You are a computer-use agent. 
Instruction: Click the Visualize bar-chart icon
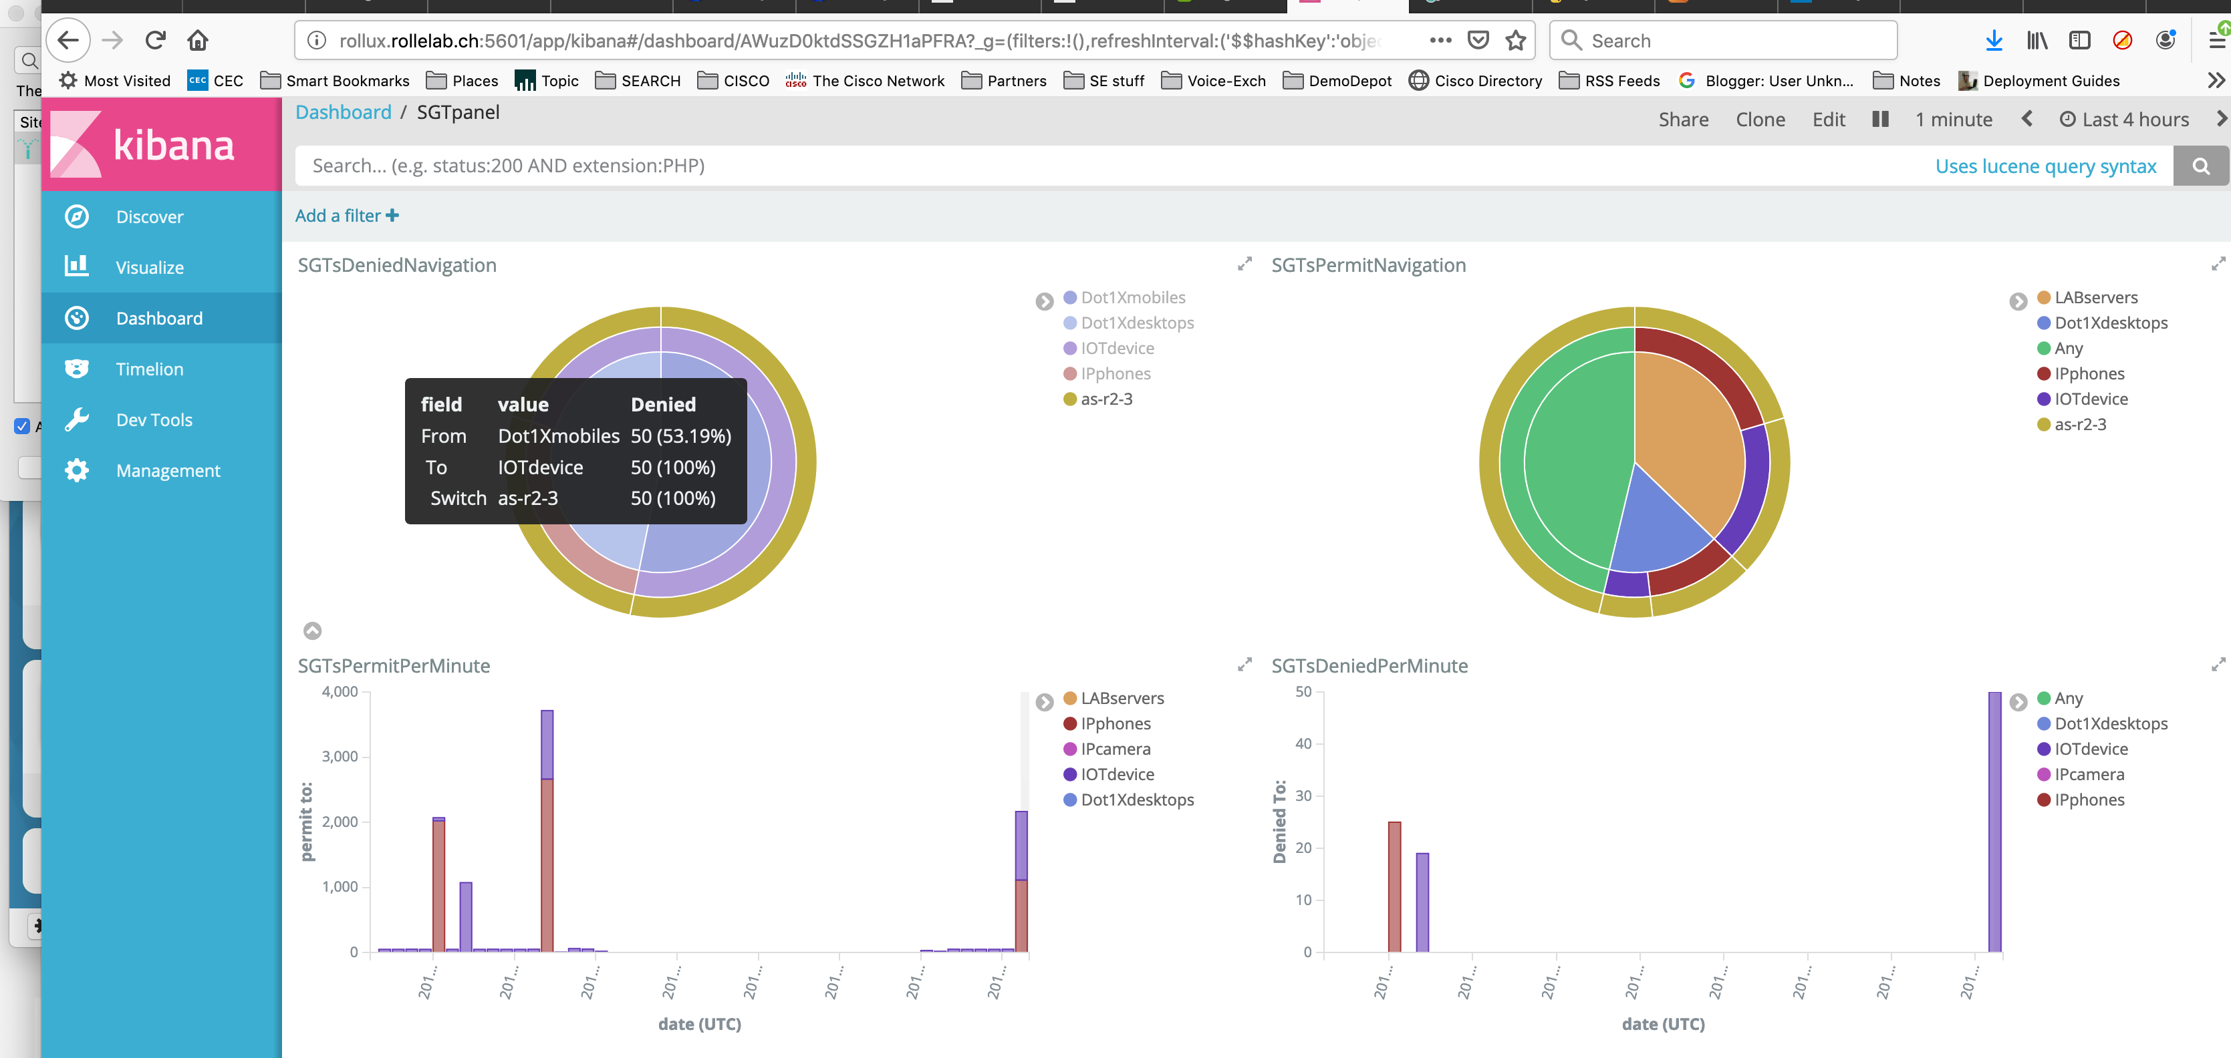pos(77,266)
